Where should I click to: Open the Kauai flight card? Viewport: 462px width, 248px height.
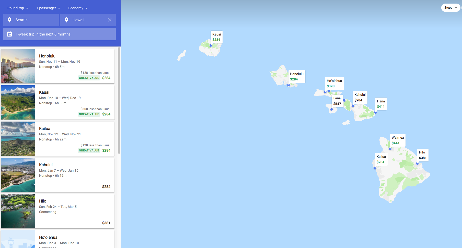tap(57, 102)
